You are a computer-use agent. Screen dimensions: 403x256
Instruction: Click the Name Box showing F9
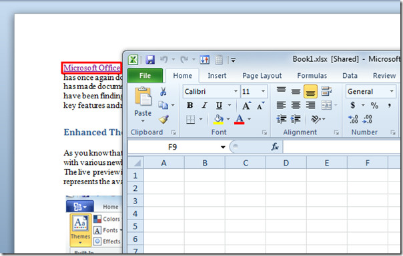[x=173, y=147]
